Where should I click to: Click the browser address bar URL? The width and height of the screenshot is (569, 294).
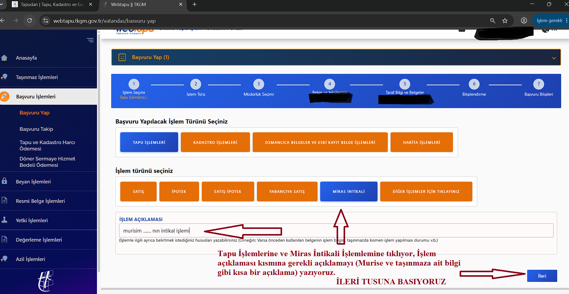(x=104, y=21)
